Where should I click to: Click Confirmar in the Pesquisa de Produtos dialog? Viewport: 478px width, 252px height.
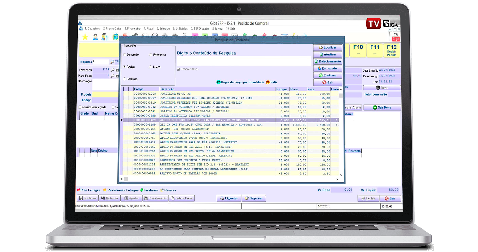click(x=328, y=76)
